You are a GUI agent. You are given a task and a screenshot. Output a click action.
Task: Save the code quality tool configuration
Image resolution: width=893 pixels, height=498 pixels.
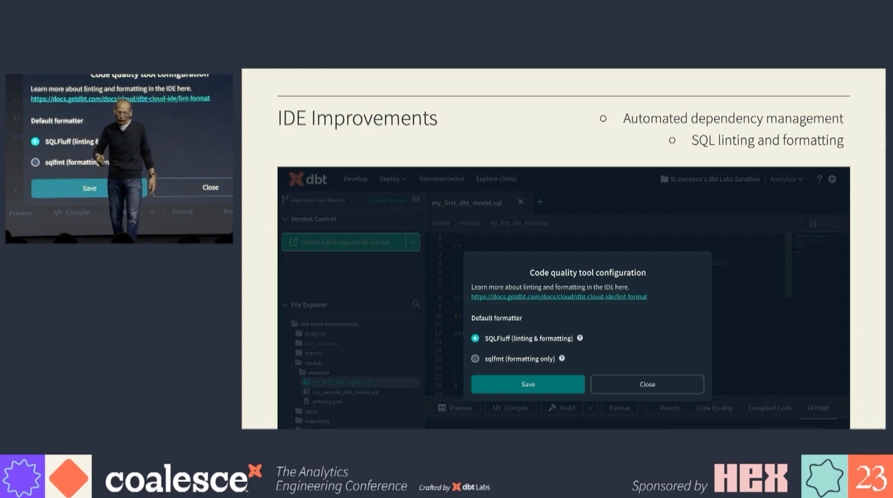(x=527, y=384)
